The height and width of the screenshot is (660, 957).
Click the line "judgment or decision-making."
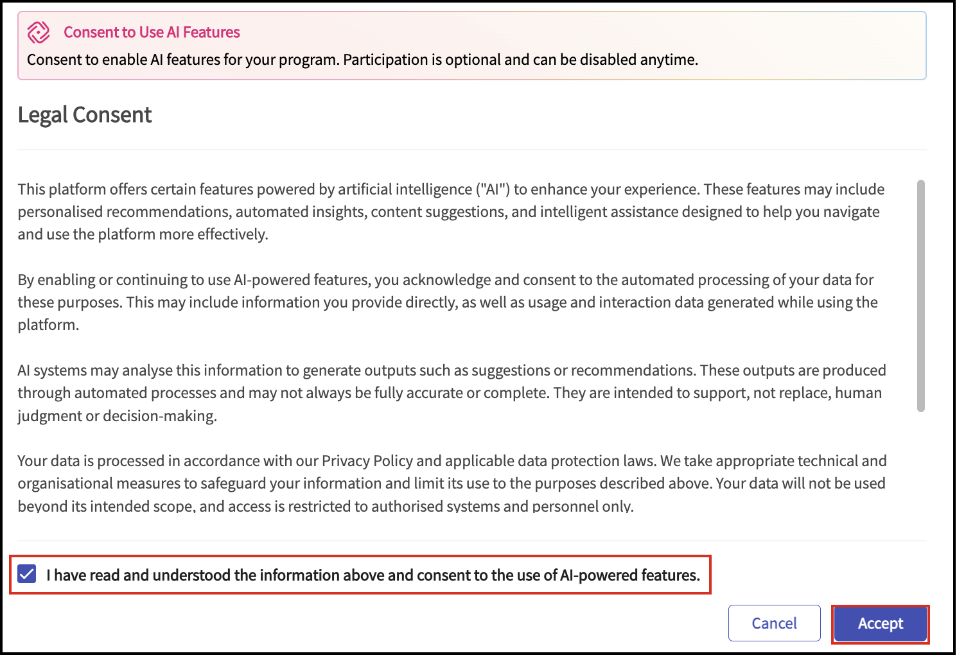(118, 416)
